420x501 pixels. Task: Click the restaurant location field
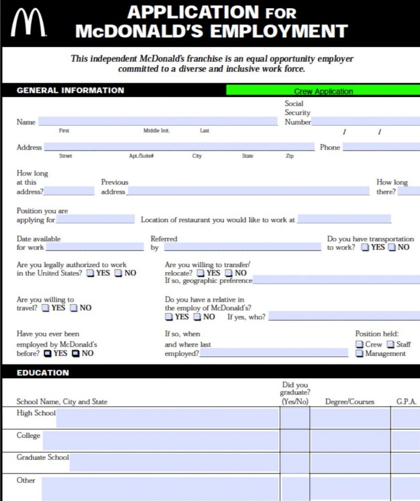pyautogui.click(x=344, y=219)
